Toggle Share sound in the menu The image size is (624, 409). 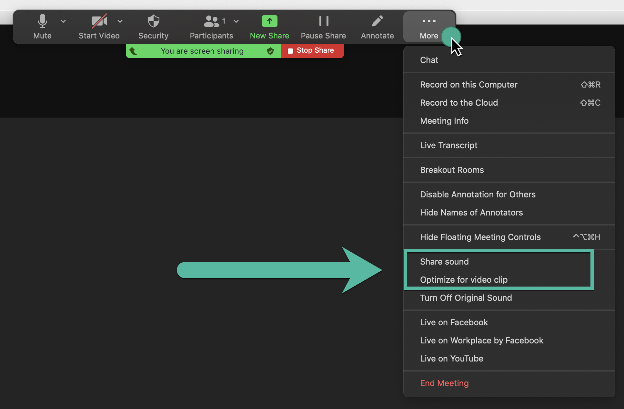click(444, 262)
